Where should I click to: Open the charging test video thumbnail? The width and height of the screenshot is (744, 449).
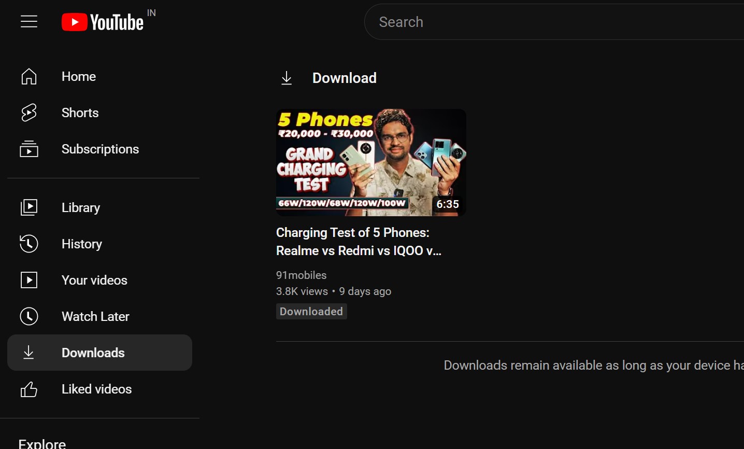pos(370,162)
